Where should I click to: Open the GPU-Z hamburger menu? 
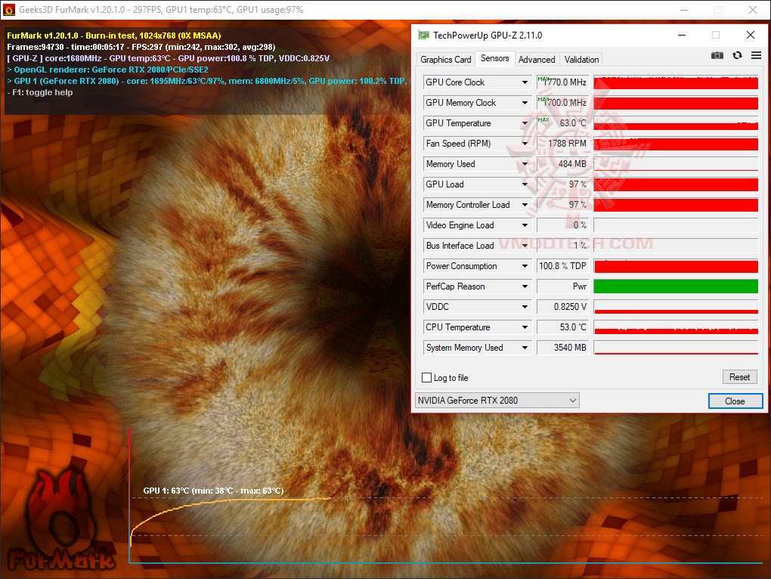756,55
